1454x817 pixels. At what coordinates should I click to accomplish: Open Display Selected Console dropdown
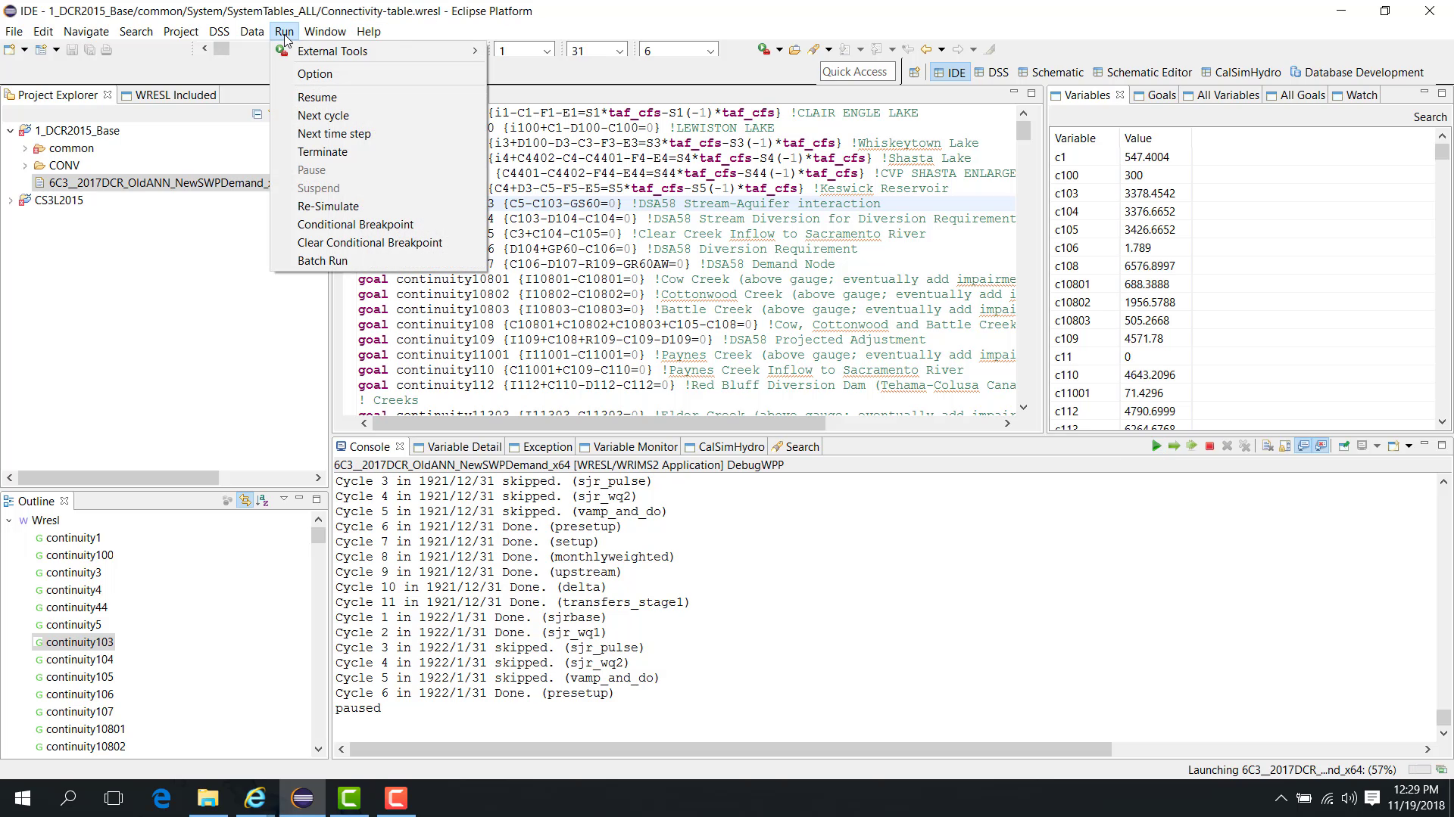pos(1377,446)
